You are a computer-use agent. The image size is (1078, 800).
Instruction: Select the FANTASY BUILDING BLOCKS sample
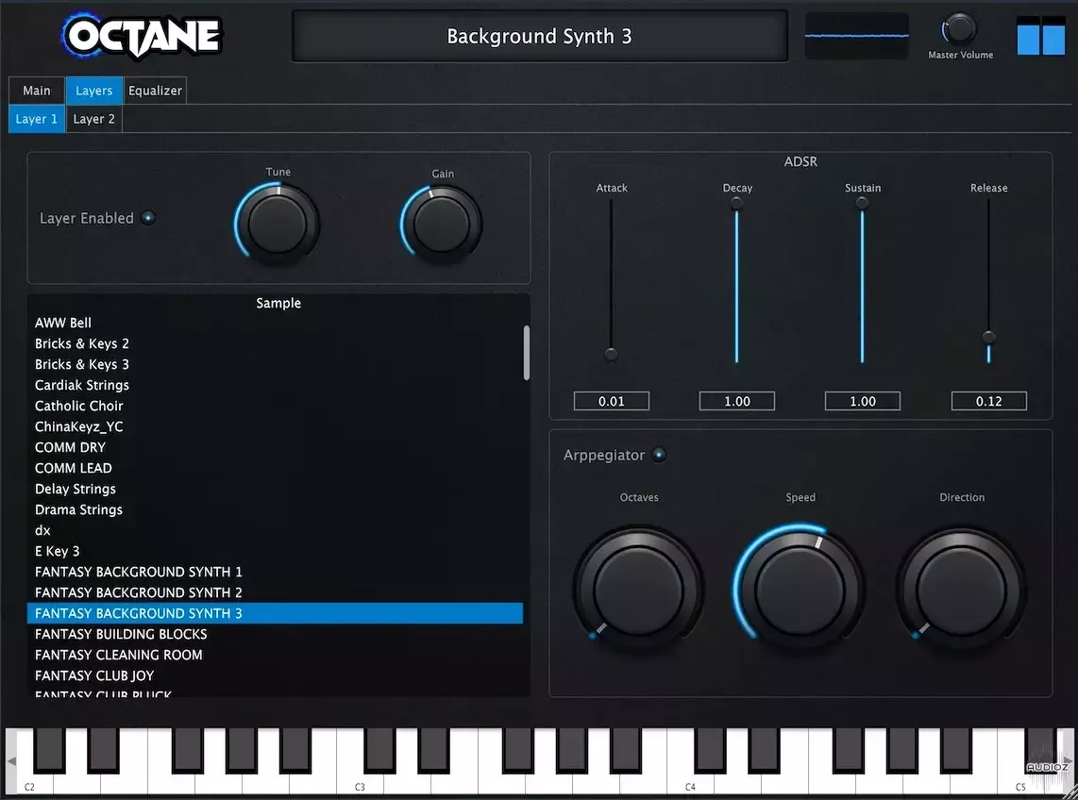[121, 634]
